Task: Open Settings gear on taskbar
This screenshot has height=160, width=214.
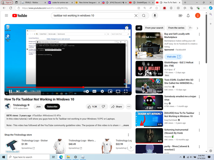Action: pos(75,157)
